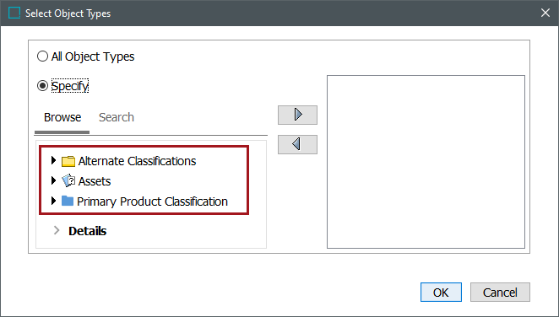Viewport: 559px width, 317px height.
Task: Close the Select Object Types dialog
Action: tap(545, 13)
